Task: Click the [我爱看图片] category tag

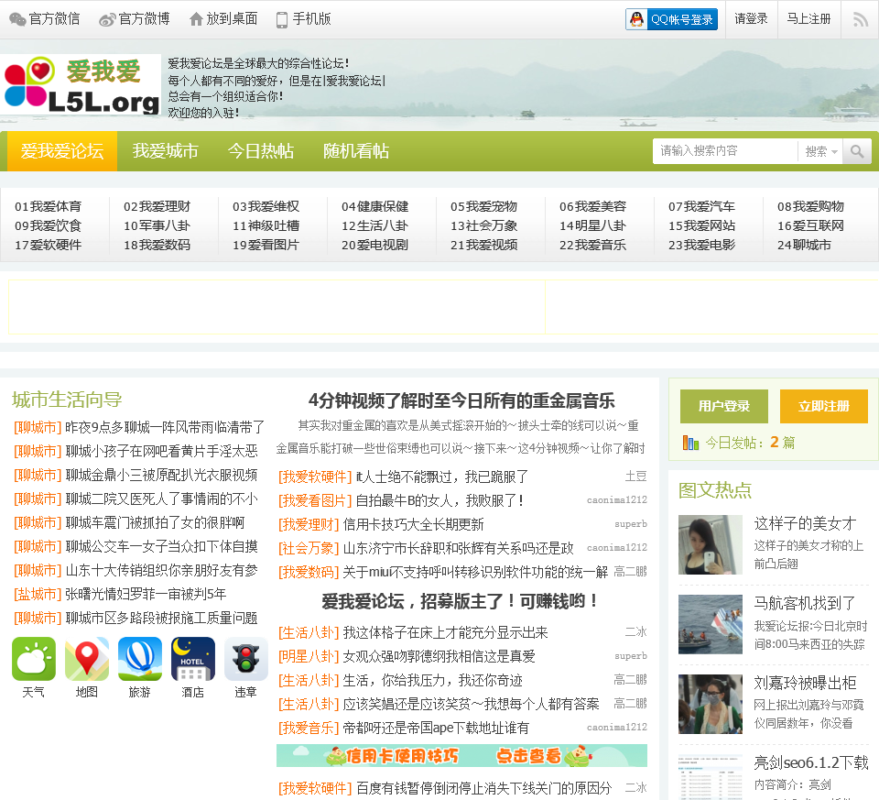Action: coord(315,500)
